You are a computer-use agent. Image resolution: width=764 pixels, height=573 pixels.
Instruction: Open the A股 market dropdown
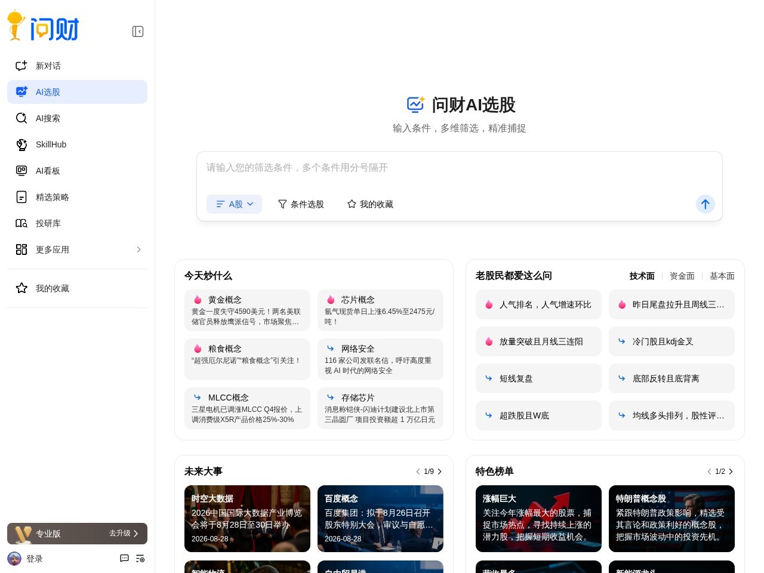(234, 204)
